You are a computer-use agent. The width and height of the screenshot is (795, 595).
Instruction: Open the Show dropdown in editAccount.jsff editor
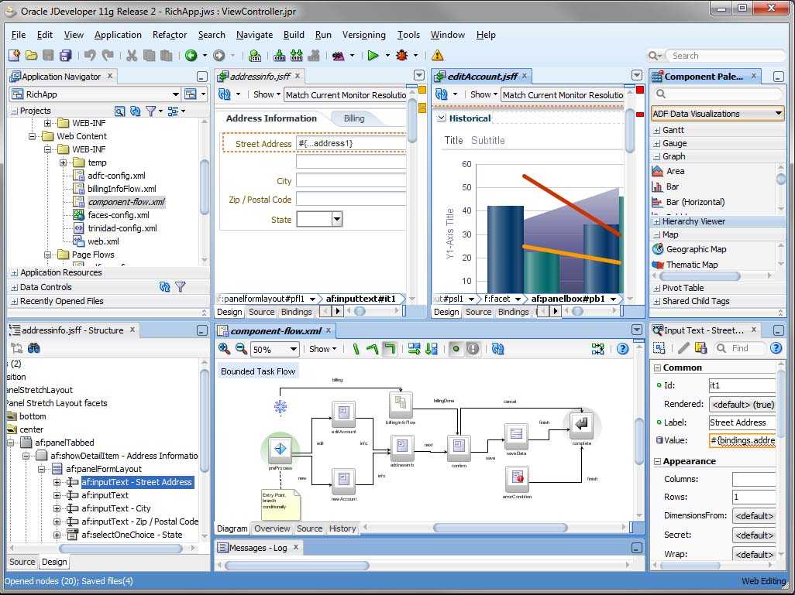(484, 94)
